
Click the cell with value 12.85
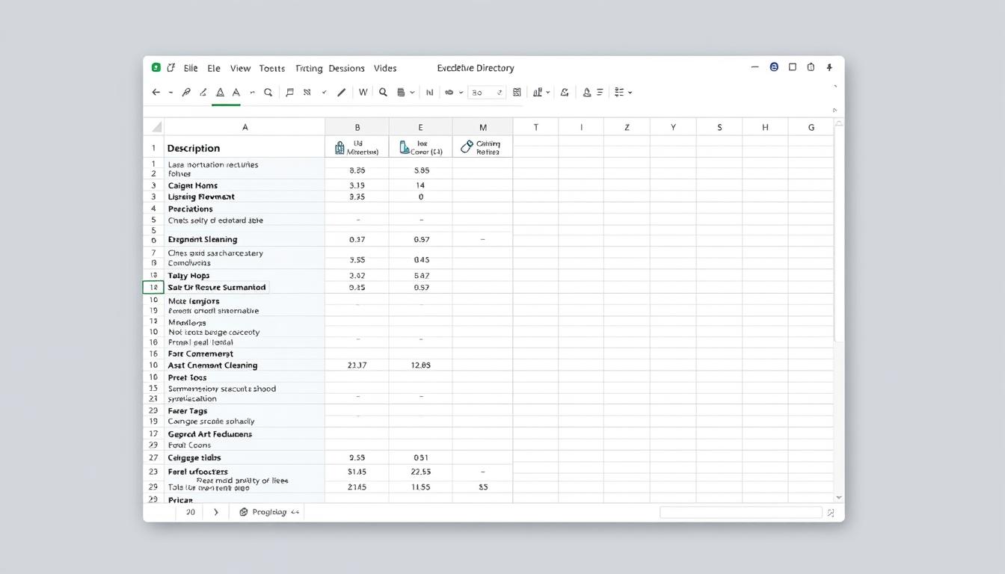click(421, 365)
